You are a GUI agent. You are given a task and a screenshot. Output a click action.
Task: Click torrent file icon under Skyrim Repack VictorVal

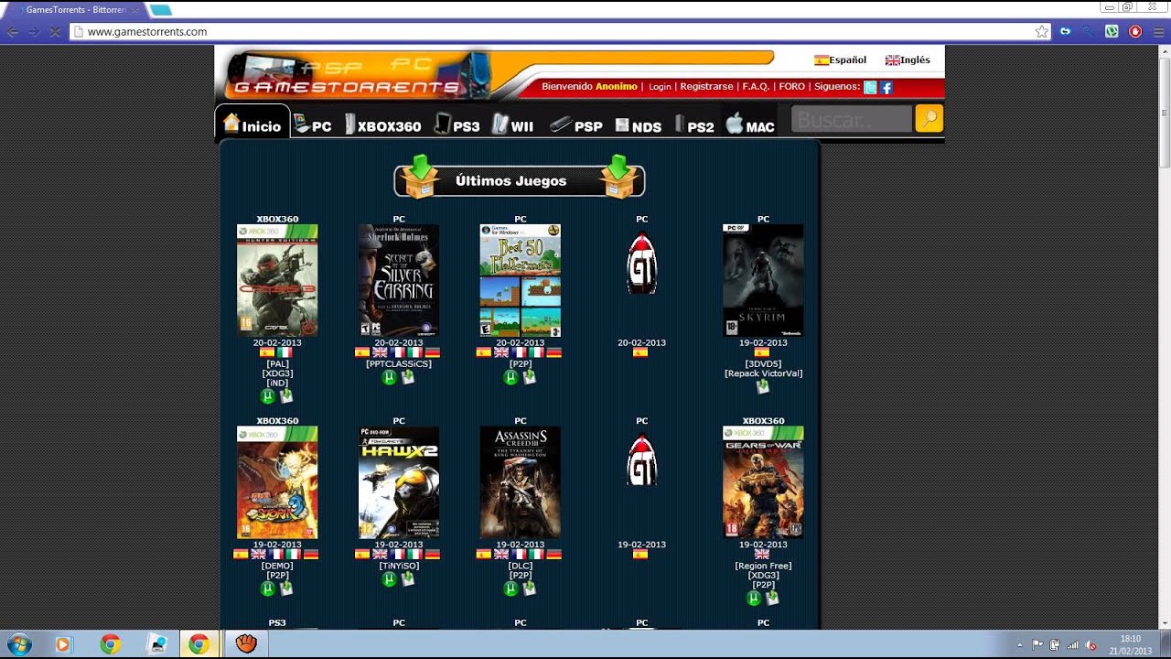tap(763, 387)
